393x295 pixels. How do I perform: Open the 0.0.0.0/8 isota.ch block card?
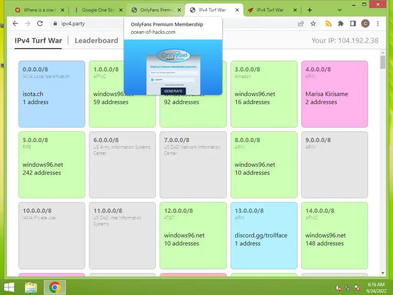(52, 94)
